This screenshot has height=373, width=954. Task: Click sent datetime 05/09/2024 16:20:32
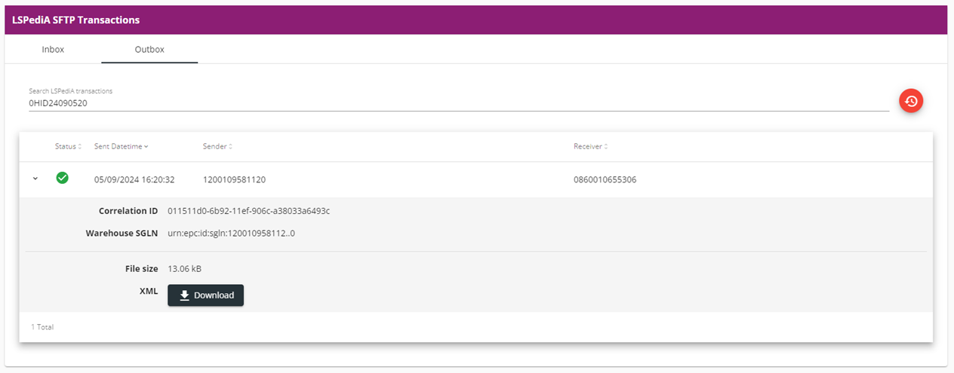[134, 180]
